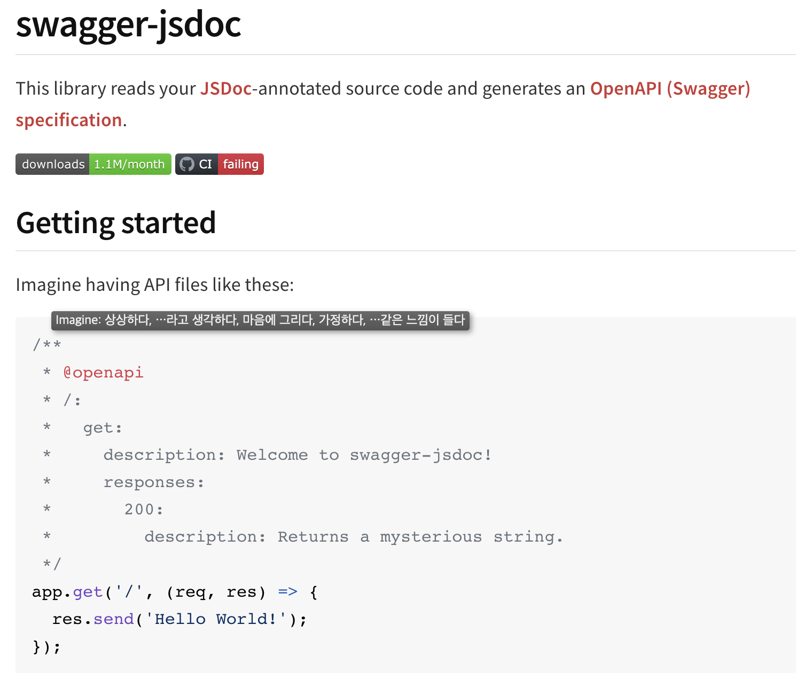Click the swagger-jsdoc page heading
This screenshot has height=694, width=812.
(x=129, y=24)
